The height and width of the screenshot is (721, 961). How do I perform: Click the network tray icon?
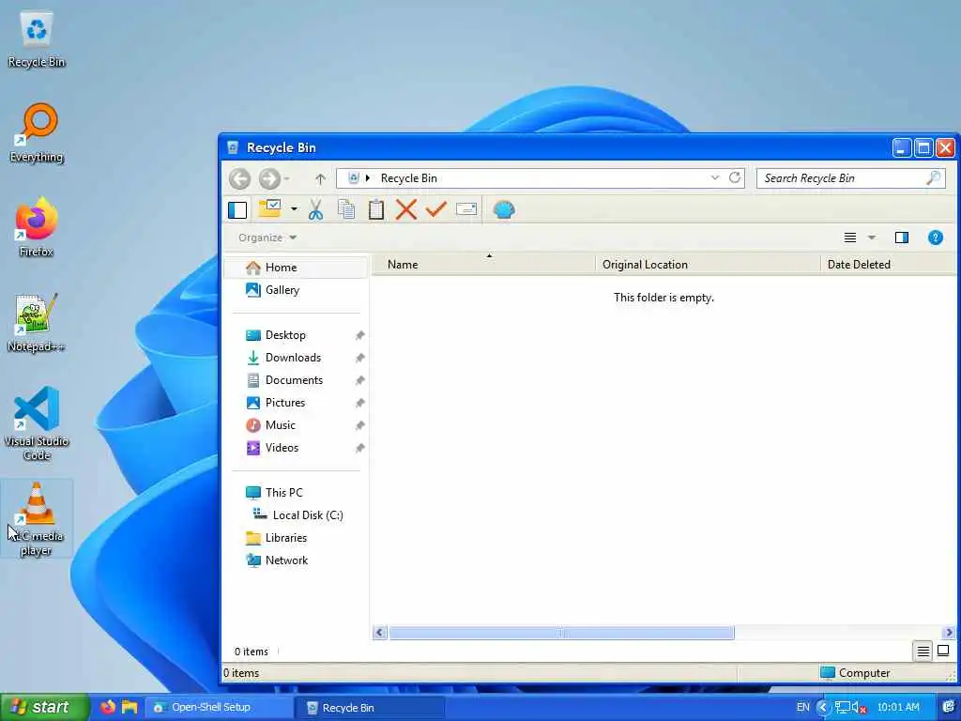(843, 708)
